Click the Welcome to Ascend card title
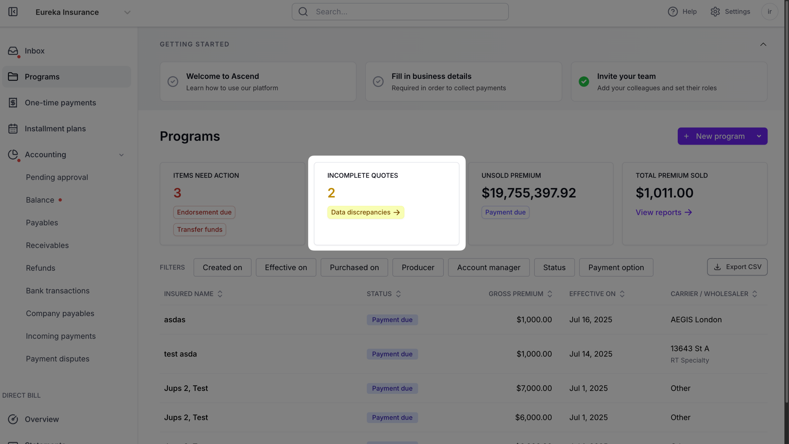 click(x=223, y=76)
